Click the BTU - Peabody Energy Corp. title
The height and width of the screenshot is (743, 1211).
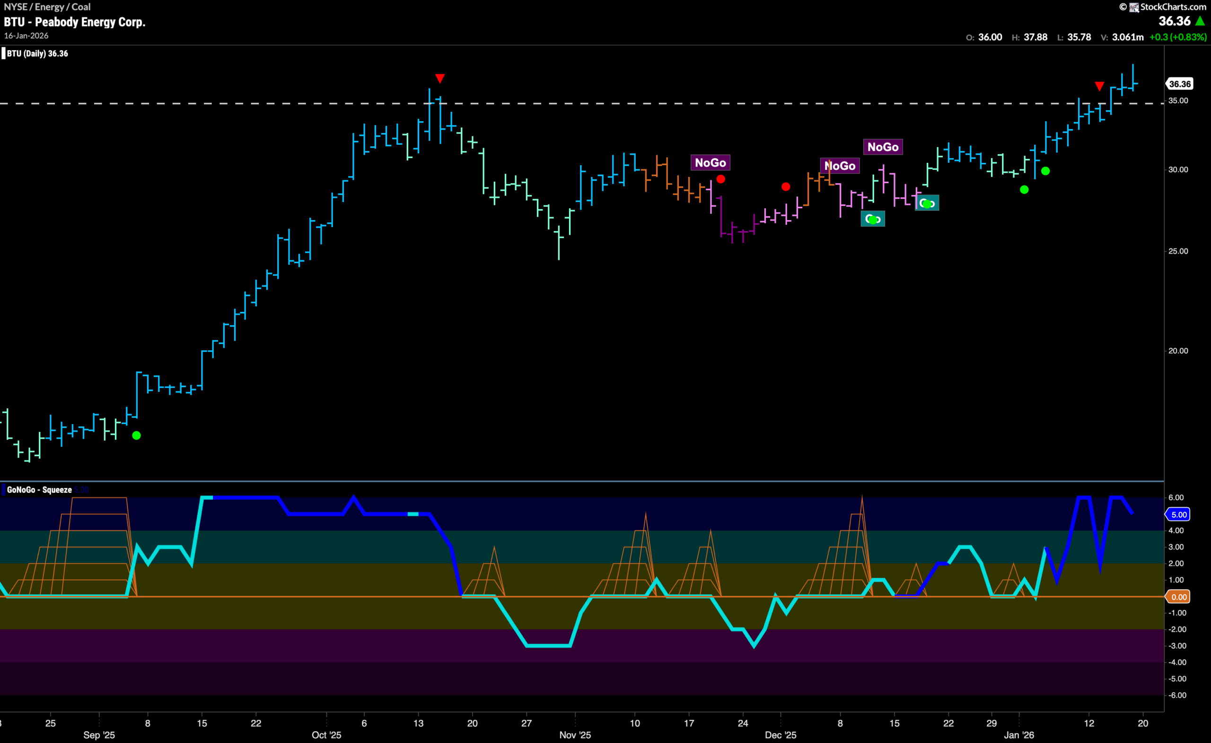click(75, 22)
